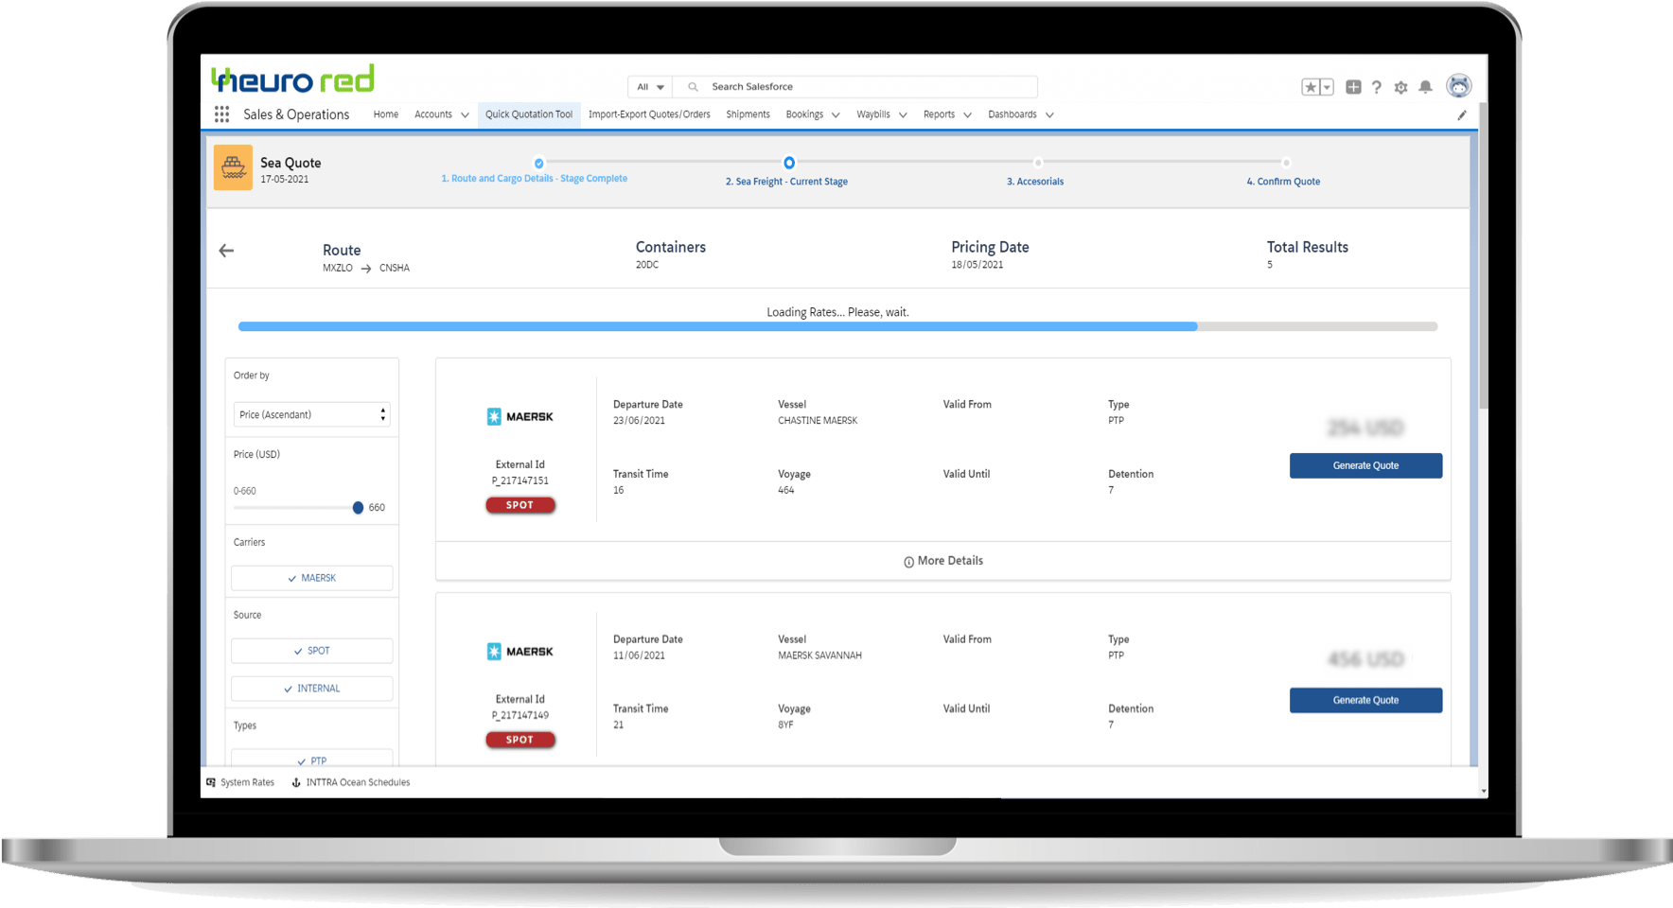Open the Global Actions plus icon
Screen dimensions: 1673x908
[1353, 87]
